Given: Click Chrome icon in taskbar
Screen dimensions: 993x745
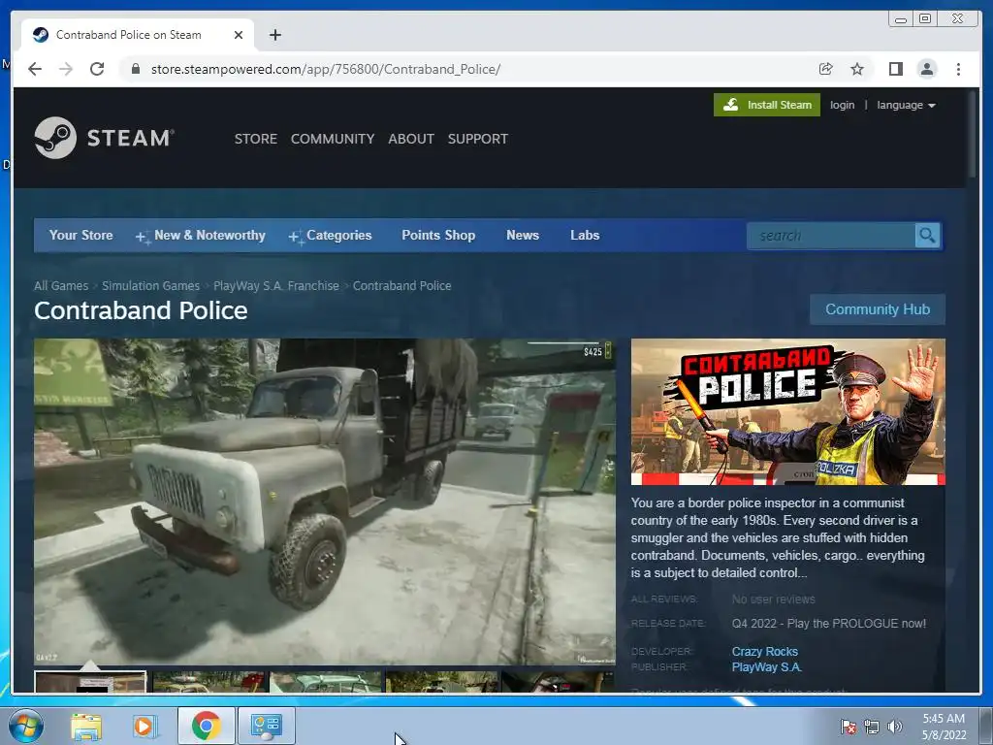Looking at the screenshot, I should [206, 726].
